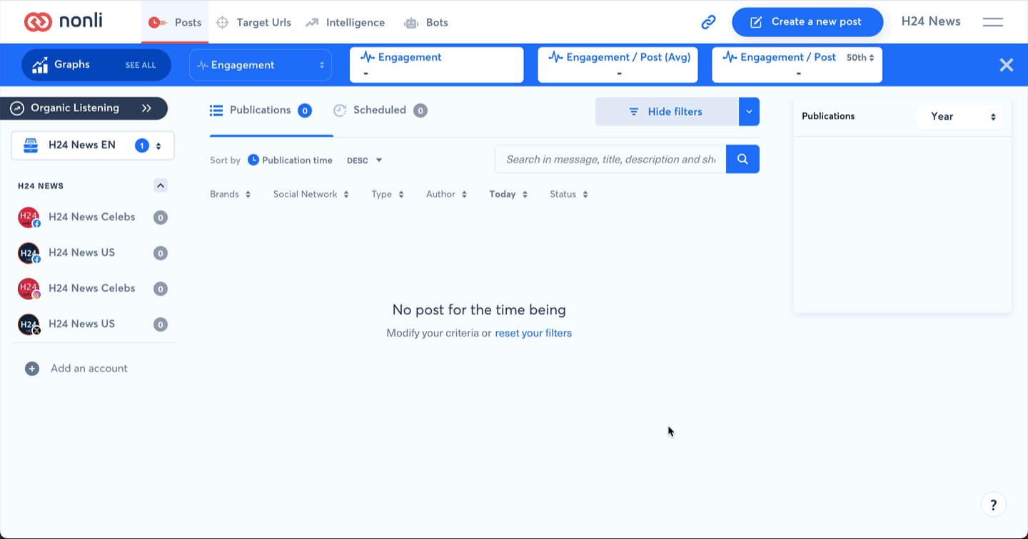
Task: Click Hide filters button
Action: [x=667, y=112]
